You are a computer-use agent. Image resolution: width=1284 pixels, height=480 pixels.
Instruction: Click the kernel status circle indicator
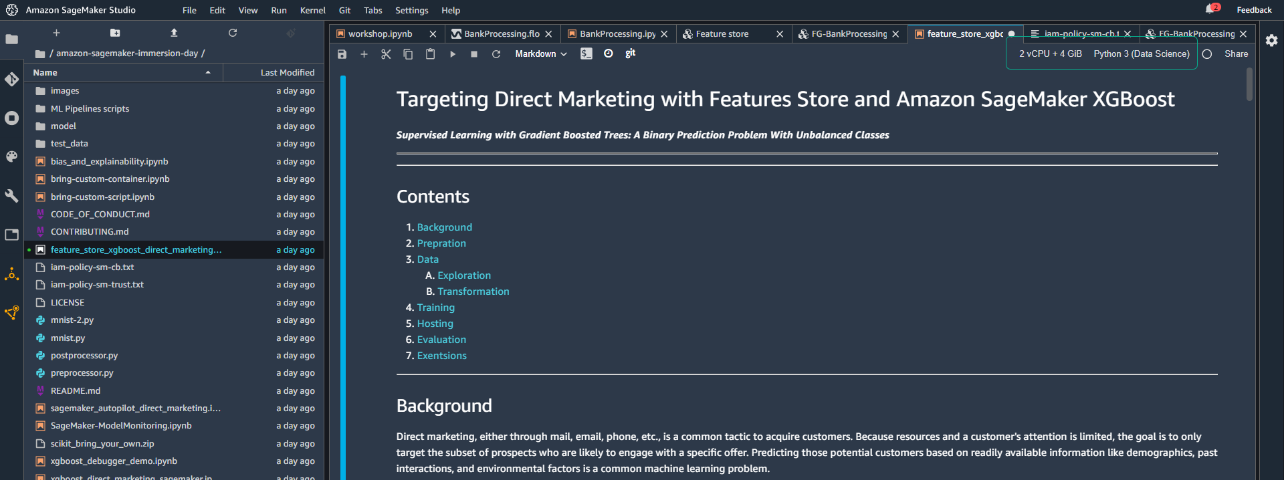point(1207,54)
